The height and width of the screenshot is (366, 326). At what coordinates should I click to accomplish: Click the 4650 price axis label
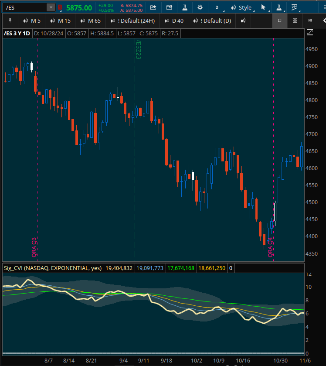pyautogui.click(x=312, y=151)
